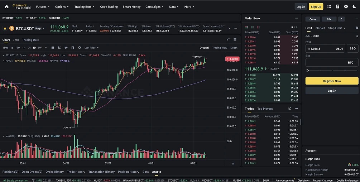Open the chart calendar date picker

[x=53, y=48]
